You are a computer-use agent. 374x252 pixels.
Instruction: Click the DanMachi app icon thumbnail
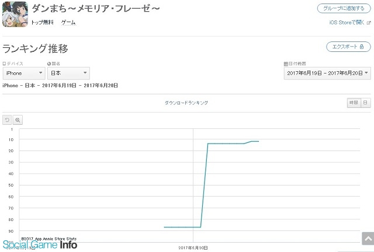pos(15,14)
